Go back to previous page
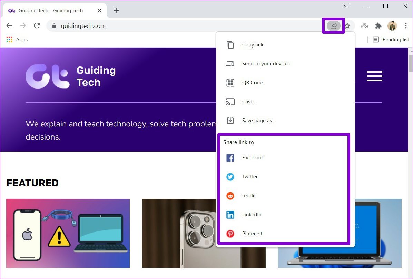 [9, 26]
